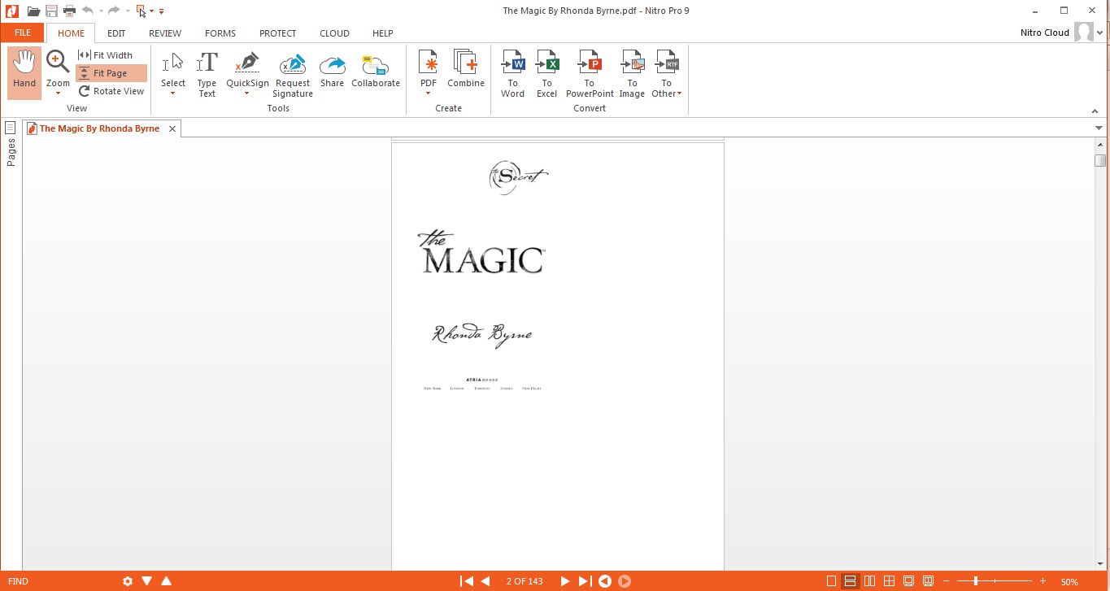Click the Undo arrow
Viewport: 1110px width, 591px height.
[x=88, y=11]
